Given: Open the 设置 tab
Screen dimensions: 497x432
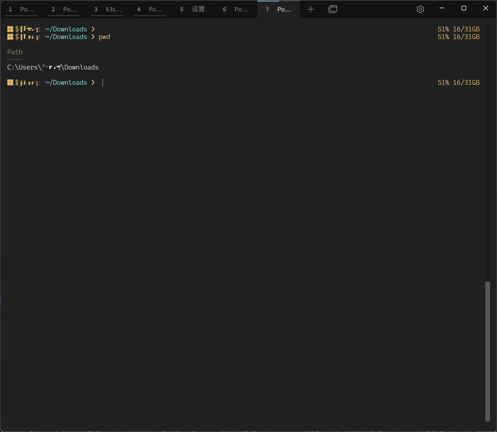Looking at the screenshot, I should (x=193, y=10).
